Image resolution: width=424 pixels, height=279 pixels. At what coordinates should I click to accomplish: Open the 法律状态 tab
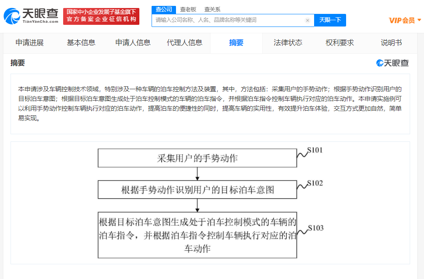coord(288,43)
